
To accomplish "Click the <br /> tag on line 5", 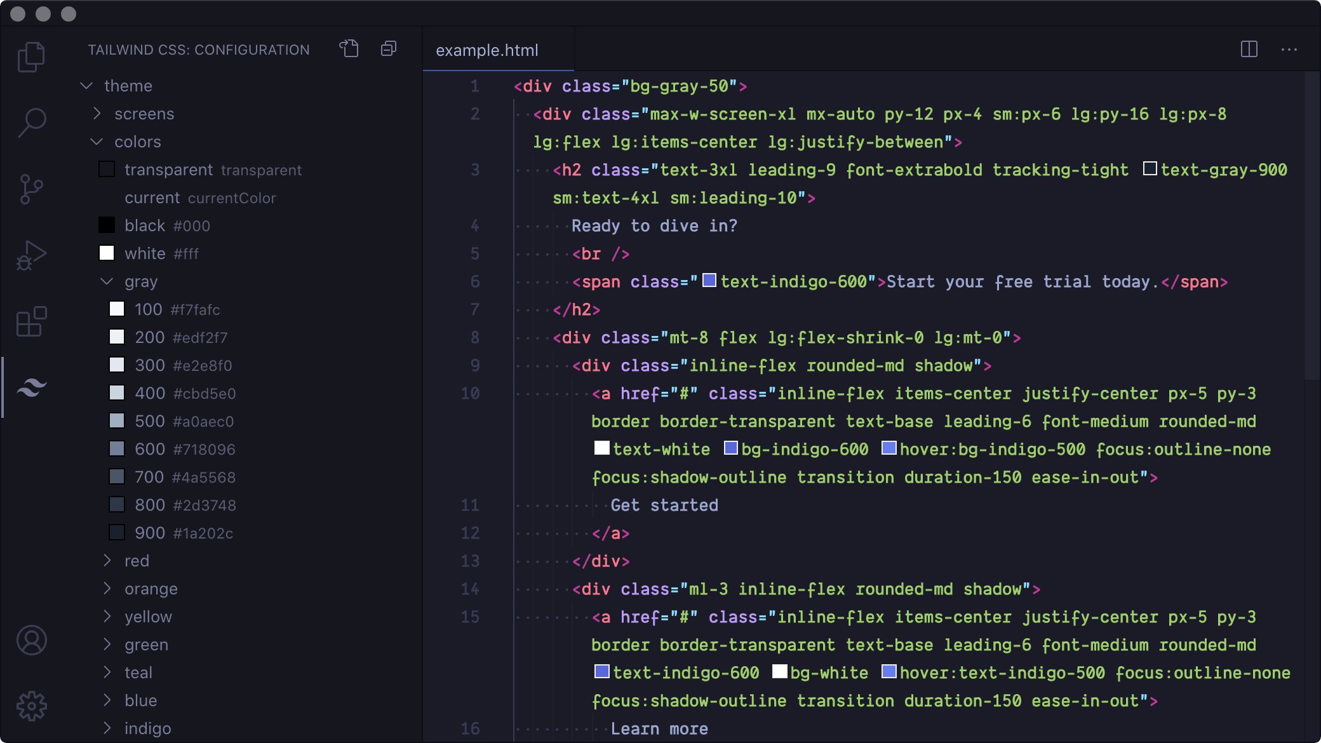I will pos(601,253).
